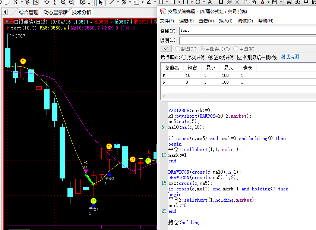Screen dimensions: 316x230
Task: Select the 主图 radio option
Action: (236, 49)
